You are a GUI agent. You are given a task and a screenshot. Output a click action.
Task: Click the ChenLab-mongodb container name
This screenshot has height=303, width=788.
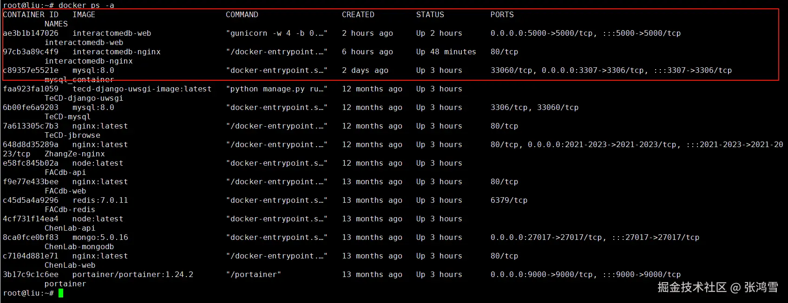point(79,247)
